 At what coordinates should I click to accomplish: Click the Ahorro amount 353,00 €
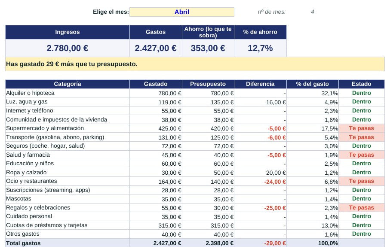click(x=208, y=48)
